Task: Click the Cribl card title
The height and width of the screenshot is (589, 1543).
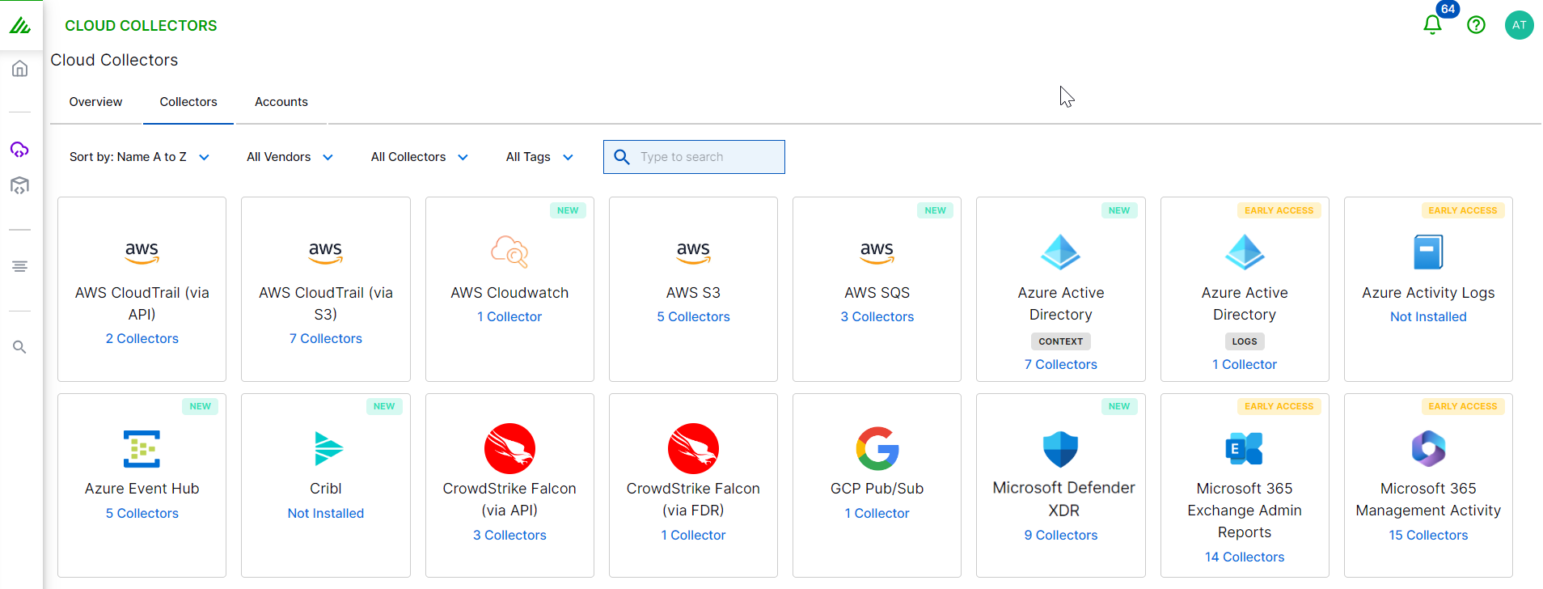Action: tap(326, 489)
